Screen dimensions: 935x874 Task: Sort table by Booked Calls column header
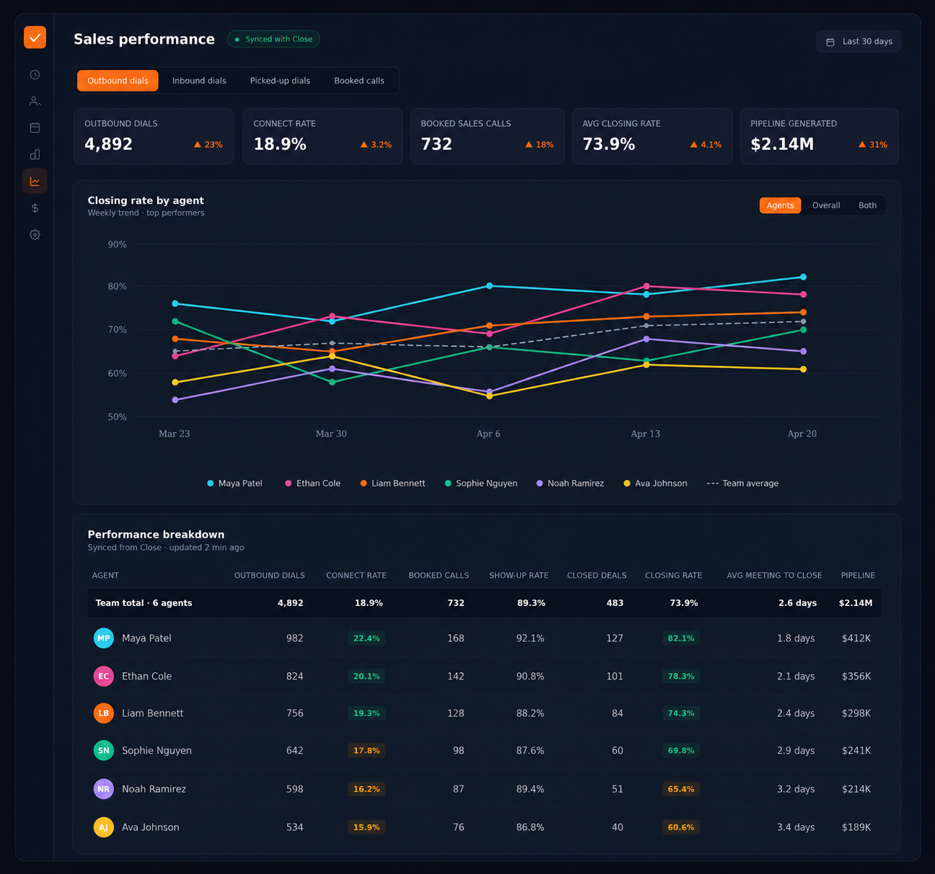(x=438, y=576)
